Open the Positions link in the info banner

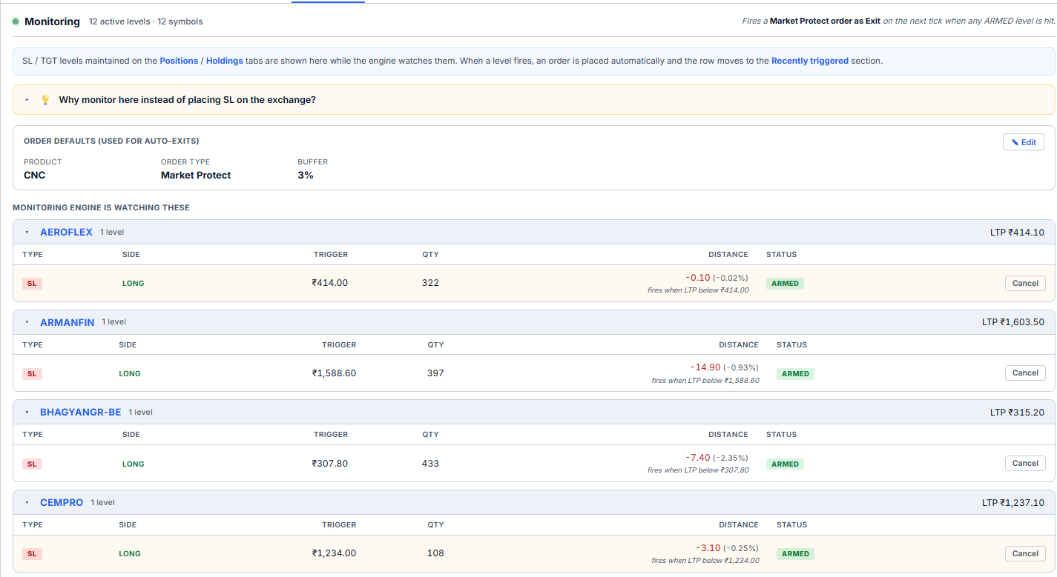[179, 61]
